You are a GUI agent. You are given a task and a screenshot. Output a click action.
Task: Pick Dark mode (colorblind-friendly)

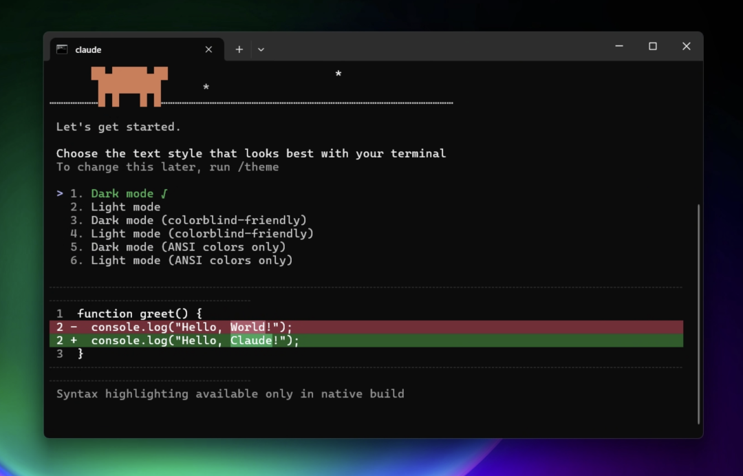click(x=189, y=220)
